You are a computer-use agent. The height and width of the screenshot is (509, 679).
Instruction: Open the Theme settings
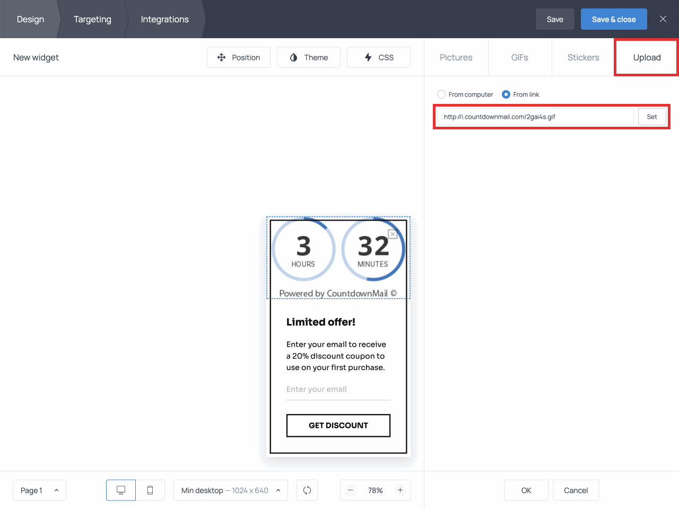309,57
